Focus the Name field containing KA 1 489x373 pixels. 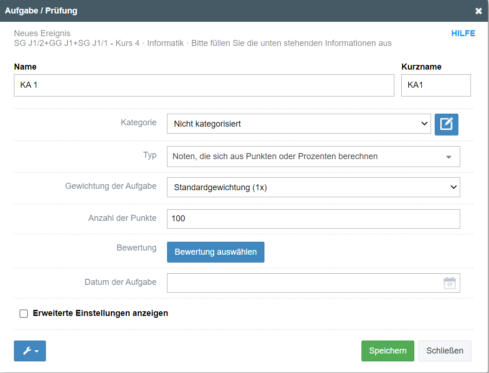point(204,85)
